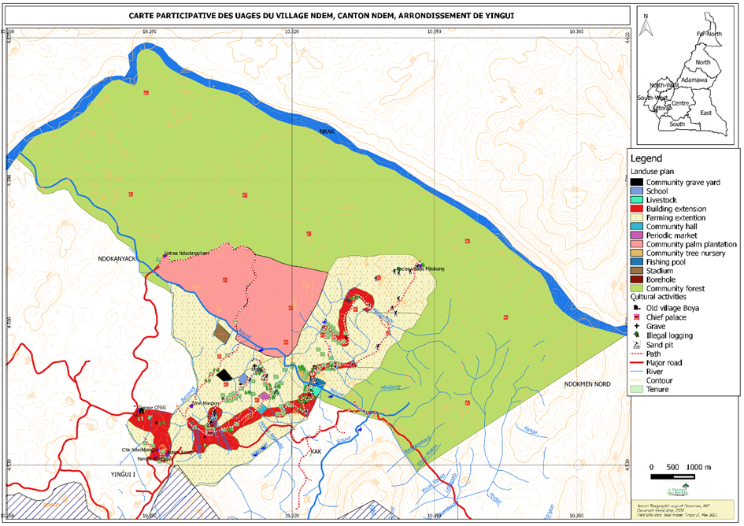
Task: Click the Community grave yard black swatch
Action: pyautogui.click(x=637, y=183)
